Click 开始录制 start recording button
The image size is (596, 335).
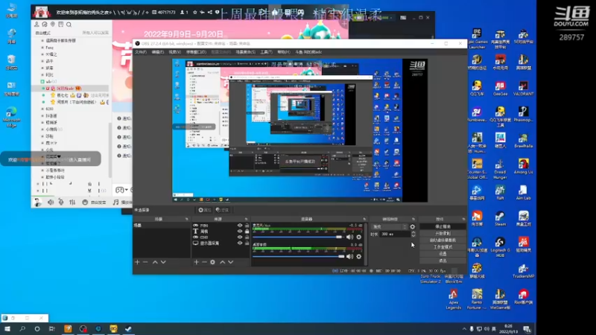tap(443, 233)
